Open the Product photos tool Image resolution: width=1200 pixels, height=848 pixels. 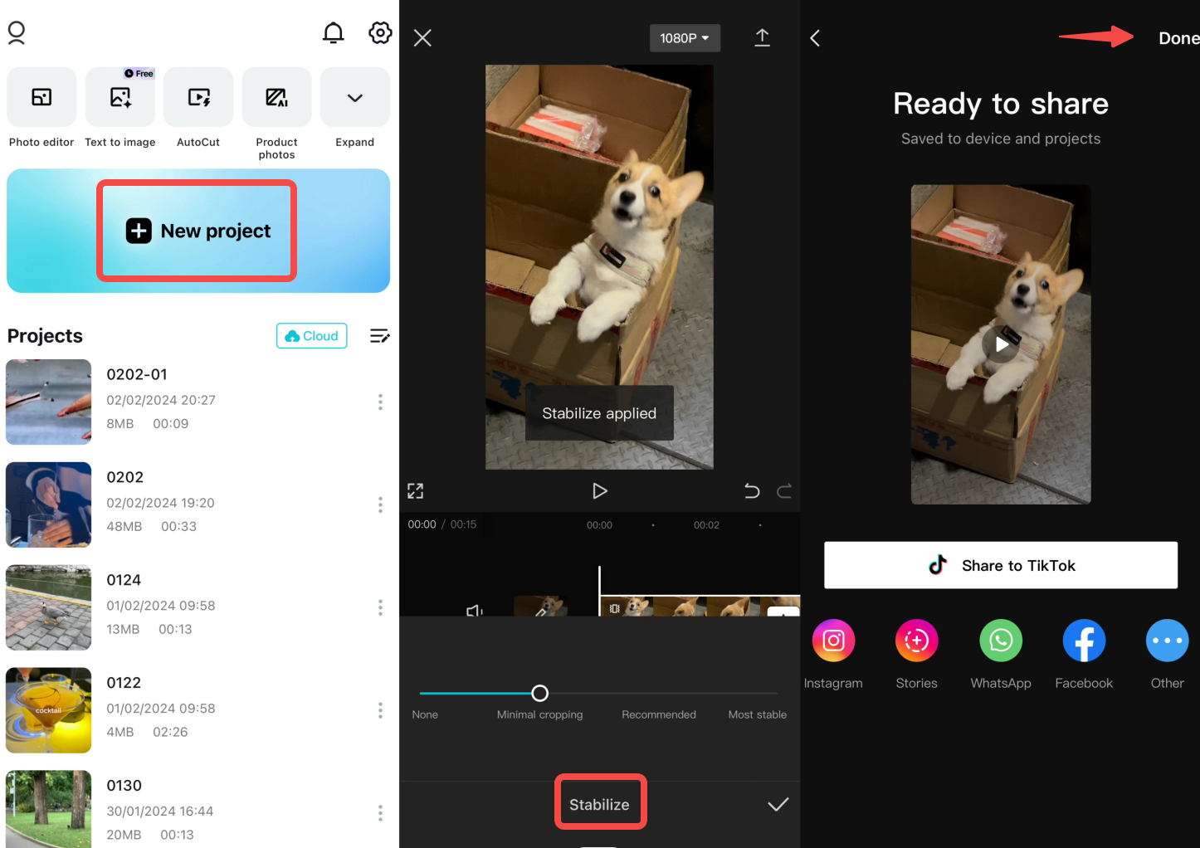click(x=276, y=97)
